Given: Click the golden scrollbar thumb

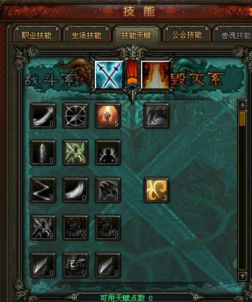Looking at the screenshot, I should (x=243, y=118).
